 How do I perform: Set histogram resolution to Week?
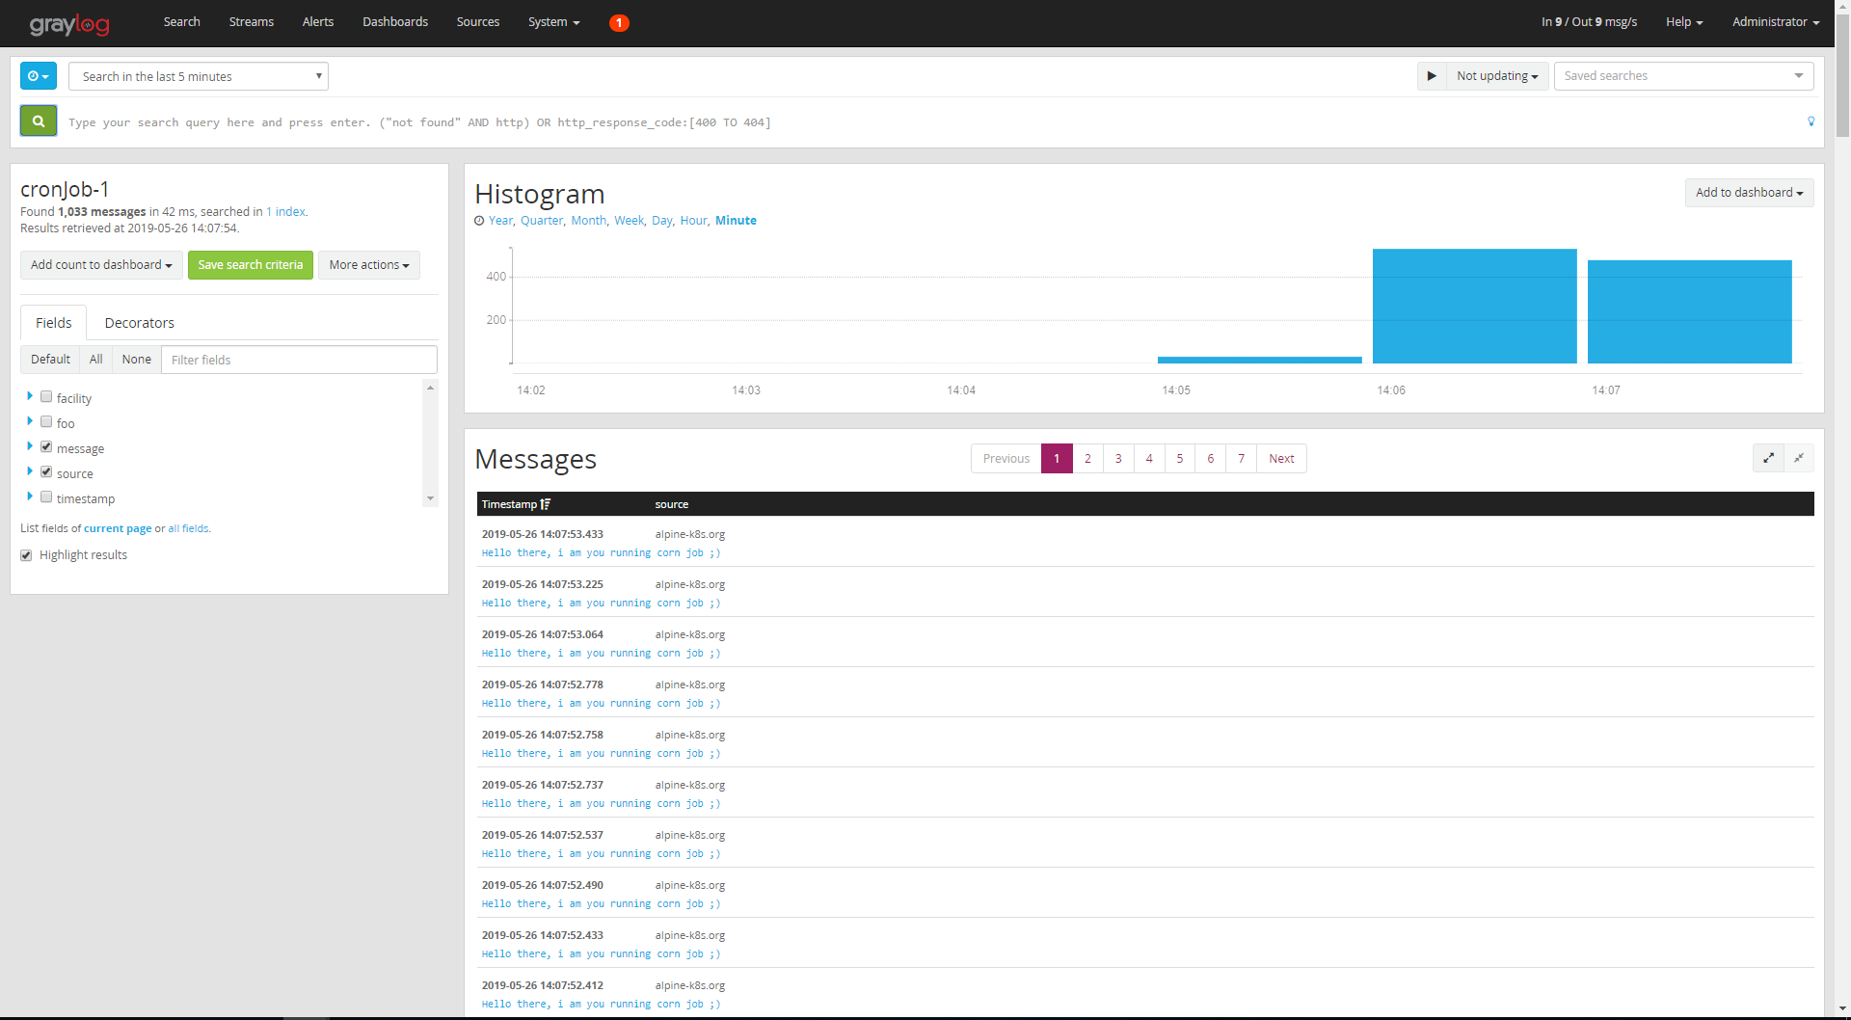(629, 221)
